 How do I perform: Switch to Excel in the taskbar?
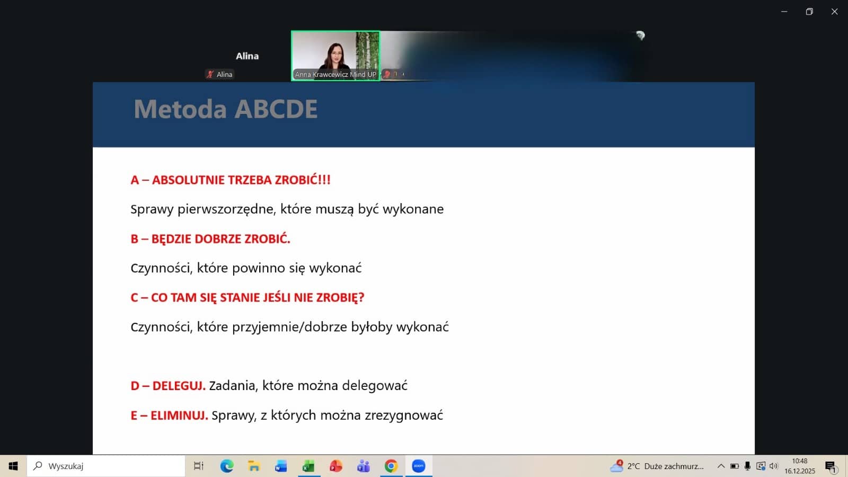point(308,466)
